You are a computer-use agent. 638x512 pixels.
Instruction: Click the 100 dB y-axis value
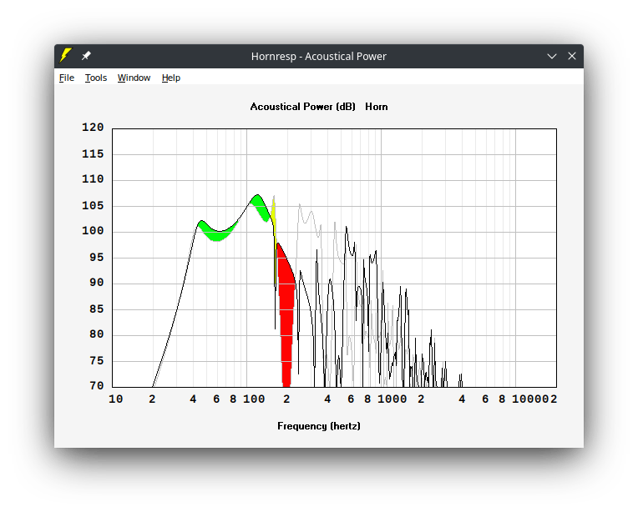pos(93,231)
